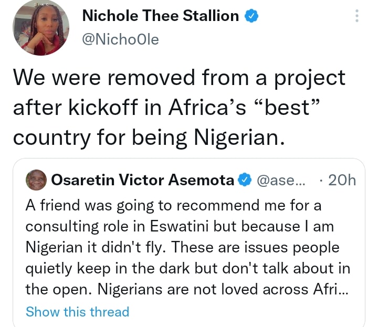Click the blue verified badge beside Nichole Thee Stallion

click(251, 16)
